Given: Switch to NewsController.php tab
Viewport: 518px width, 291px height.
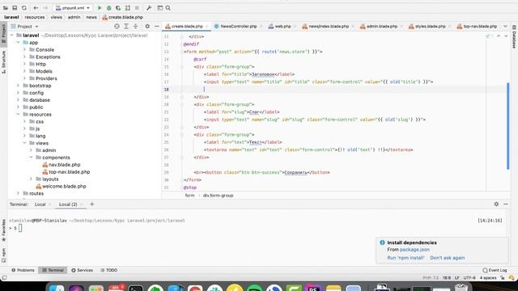Looking at the screenshot, I should (x=239, y=27).
